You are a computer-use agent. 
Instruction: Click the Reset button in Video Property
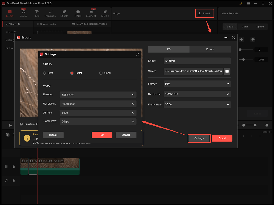pos(257,113)
